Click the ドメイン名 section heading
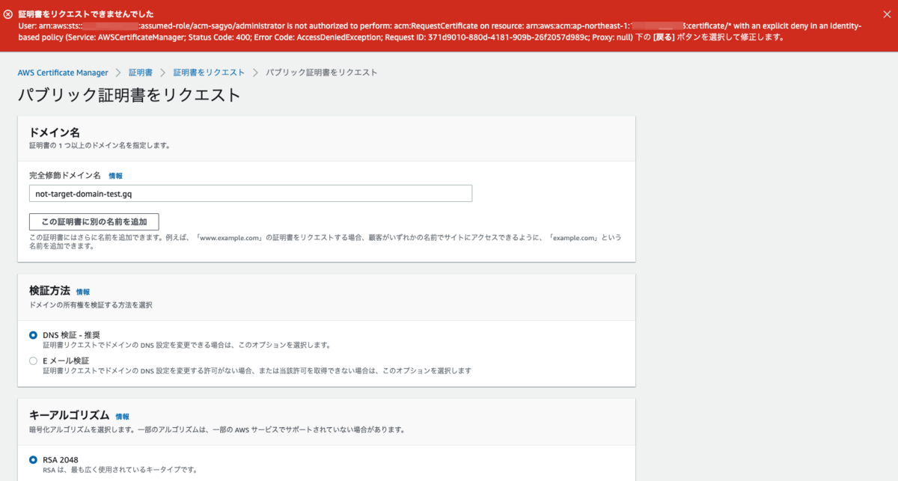Image resolution: width=898 pixels, height=481 pixels. pos(55,132)
